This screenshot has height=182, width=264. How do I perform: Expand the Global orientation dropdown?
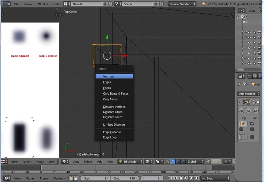pos(194,162)
